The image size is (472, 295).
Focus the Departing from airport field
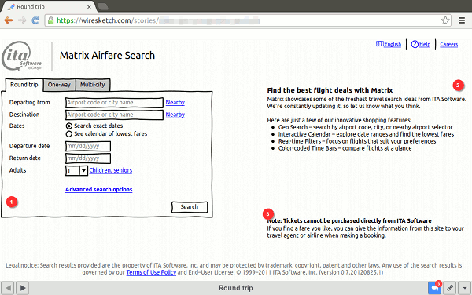114,103
